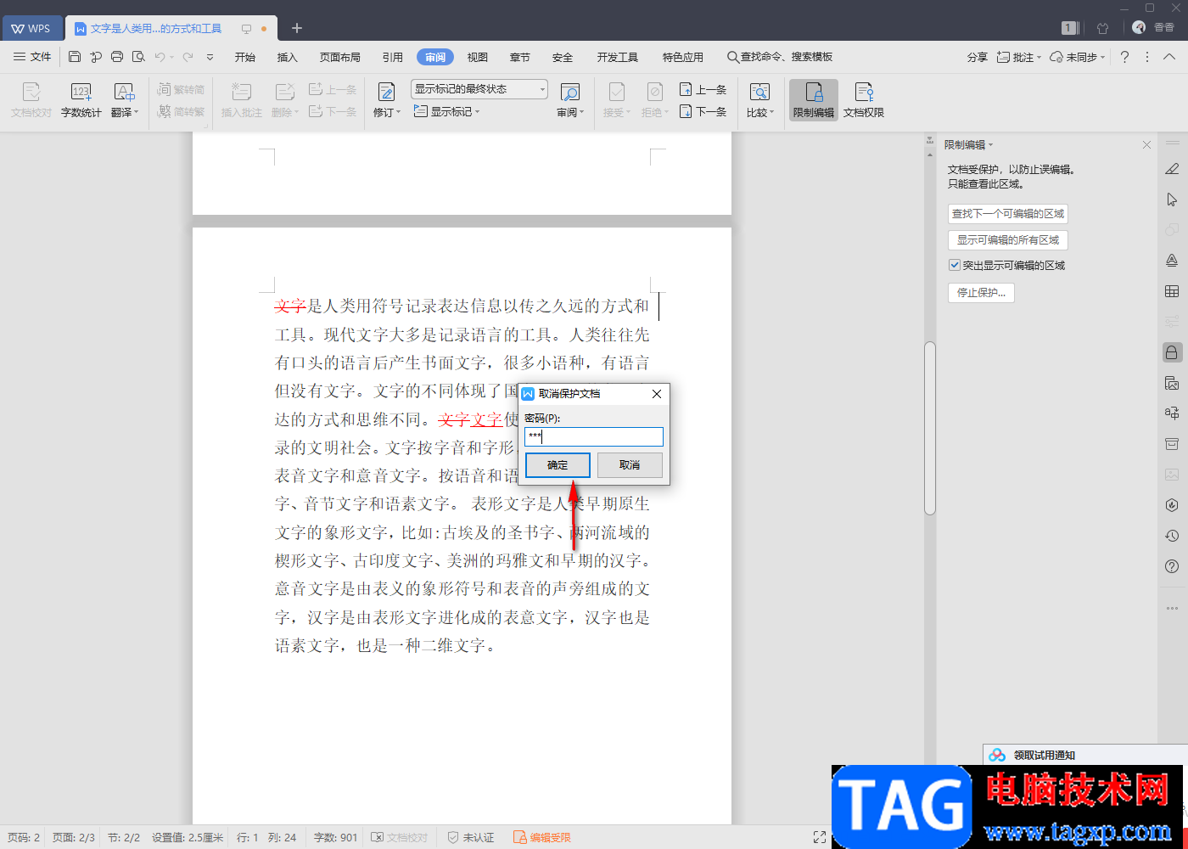
Task: Switch to the View (视图) tab
Action: click(478, 57)
